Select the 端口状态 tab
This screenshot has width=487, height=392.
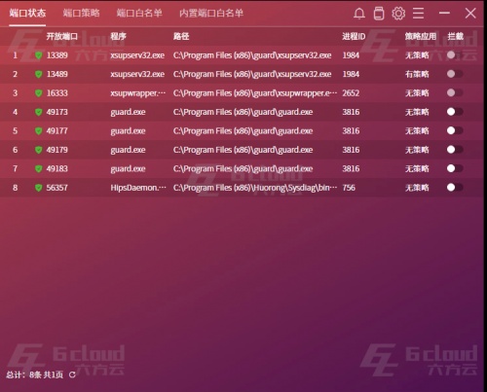click(x=27, y=14)
